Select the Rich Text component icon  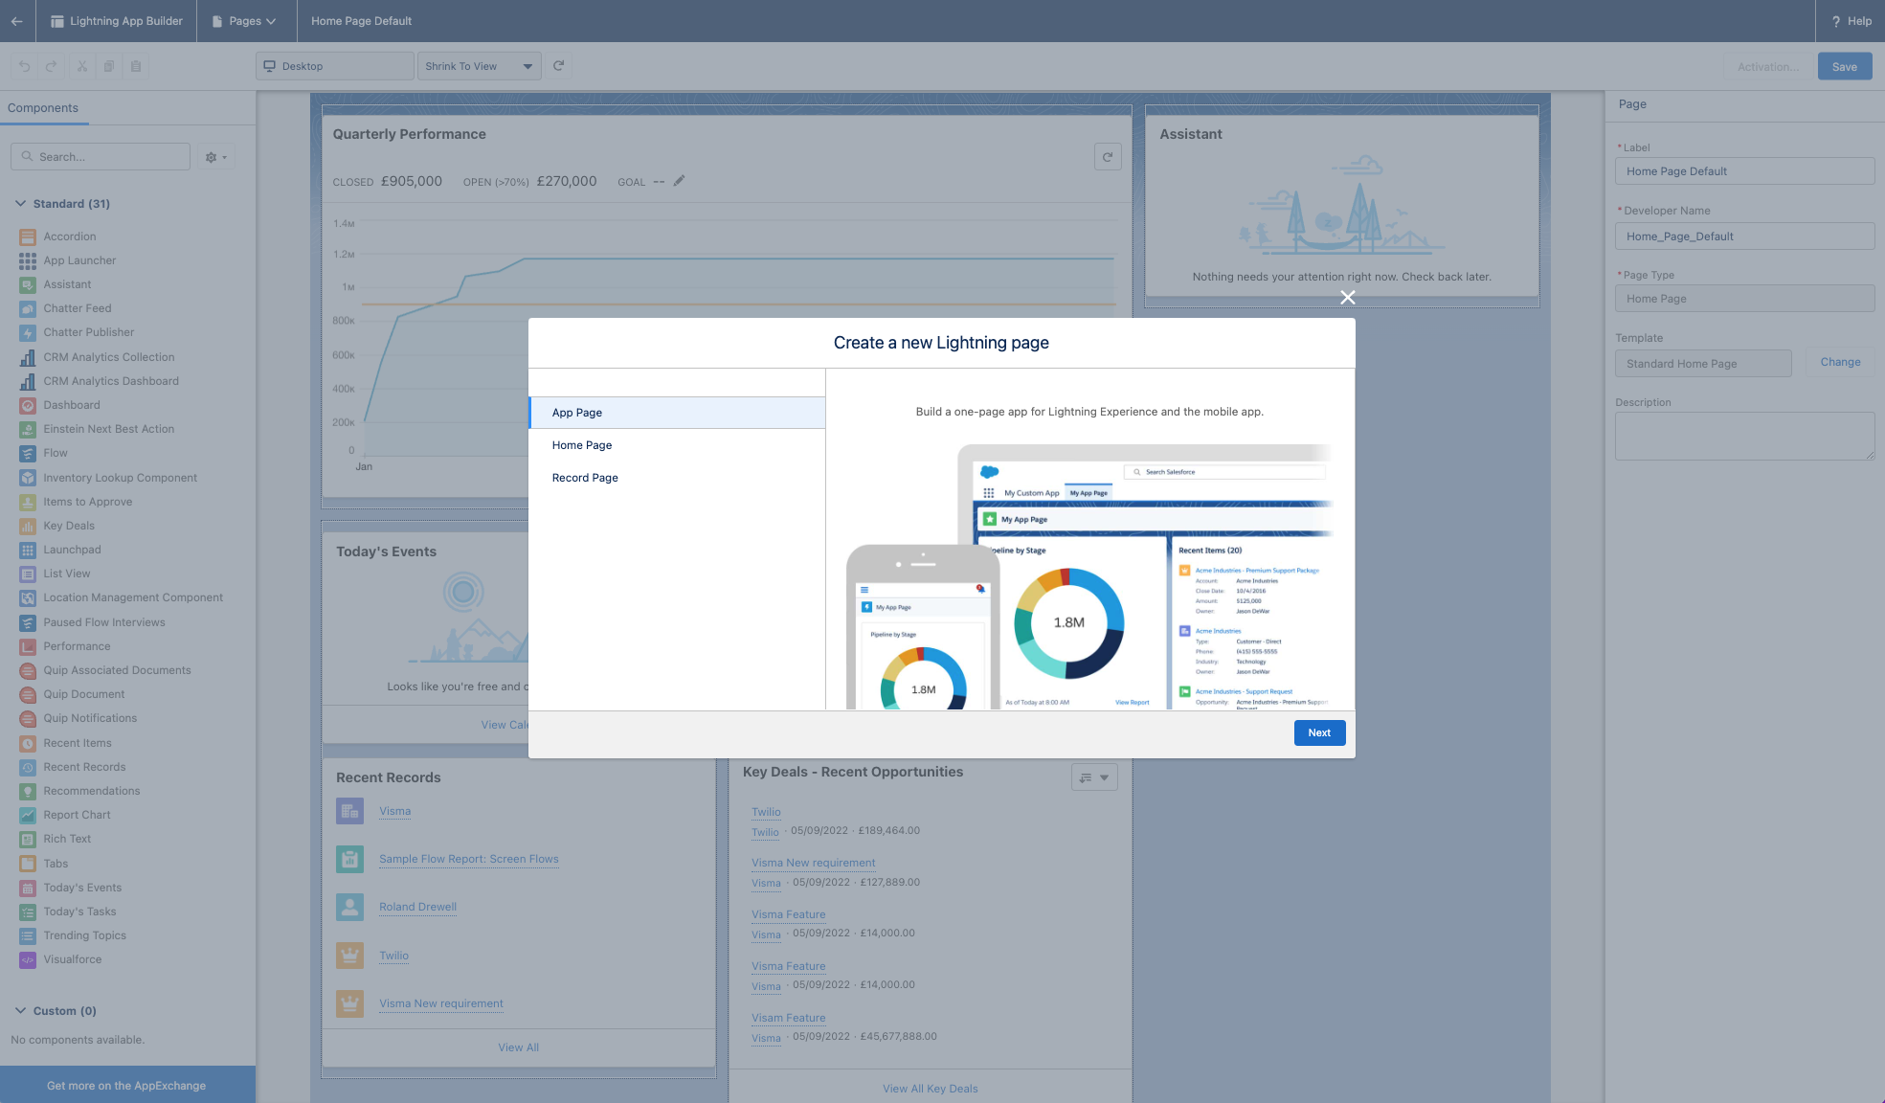[28, 839]
